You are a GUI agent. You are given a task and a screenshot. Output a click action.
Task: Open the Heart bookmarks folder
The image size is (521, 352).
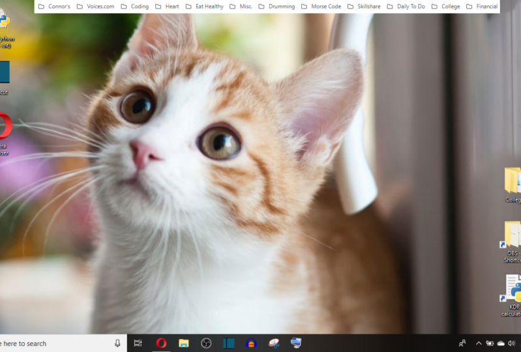pos(167,7)
